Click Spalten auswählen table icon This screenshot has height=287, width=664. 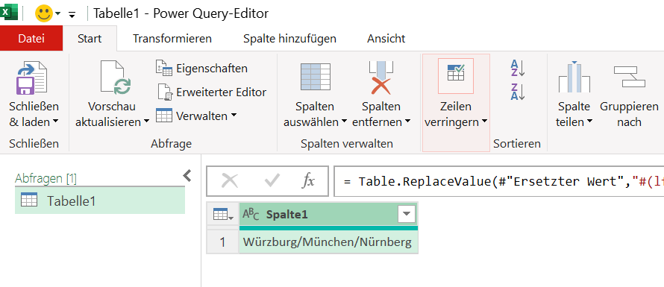point(315,77)
